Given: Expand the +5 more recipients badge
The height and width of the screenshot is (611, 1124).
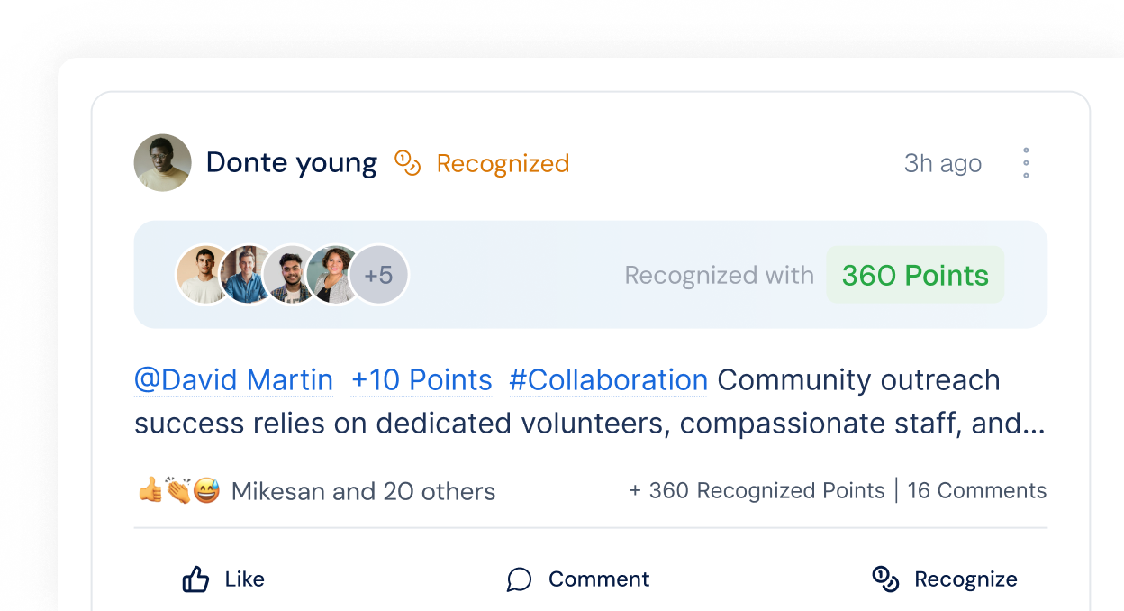Looking at the screenshot, I should 379,275.
